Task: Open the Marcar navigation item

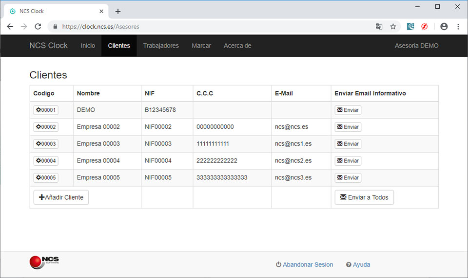Action: pyautogui.click(x=201, y=46)
